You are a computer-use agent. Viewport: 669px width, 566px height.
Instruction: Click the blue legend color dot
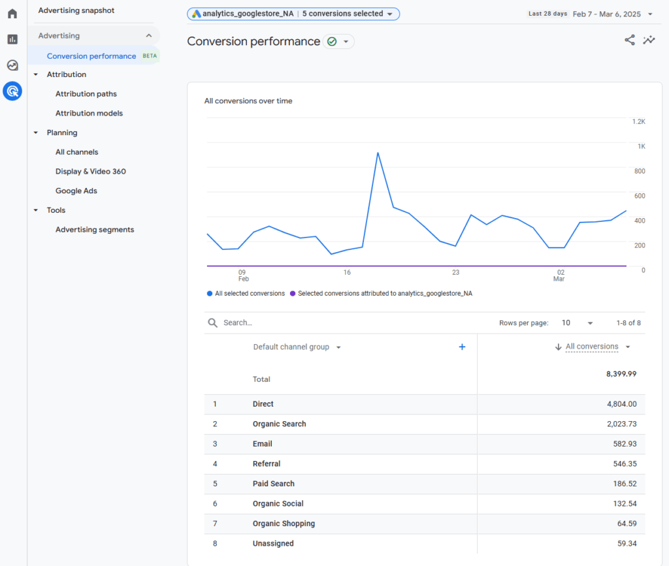click(x=210, y=293)
